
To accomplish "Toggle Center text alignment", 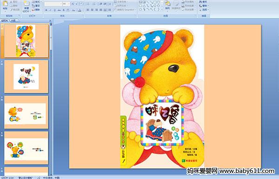I will 92,10.
